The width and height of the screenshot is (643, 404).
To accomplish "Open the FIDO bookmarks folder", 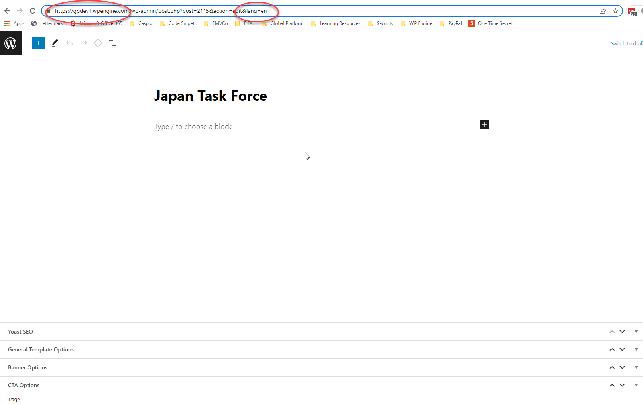I will point(245,23).
